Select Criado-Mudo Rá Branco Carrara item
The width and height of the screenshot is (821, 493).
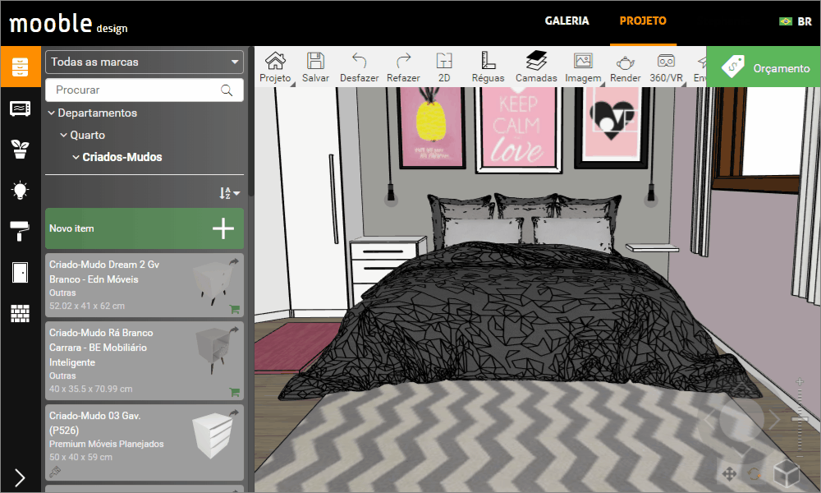[144, 361]
